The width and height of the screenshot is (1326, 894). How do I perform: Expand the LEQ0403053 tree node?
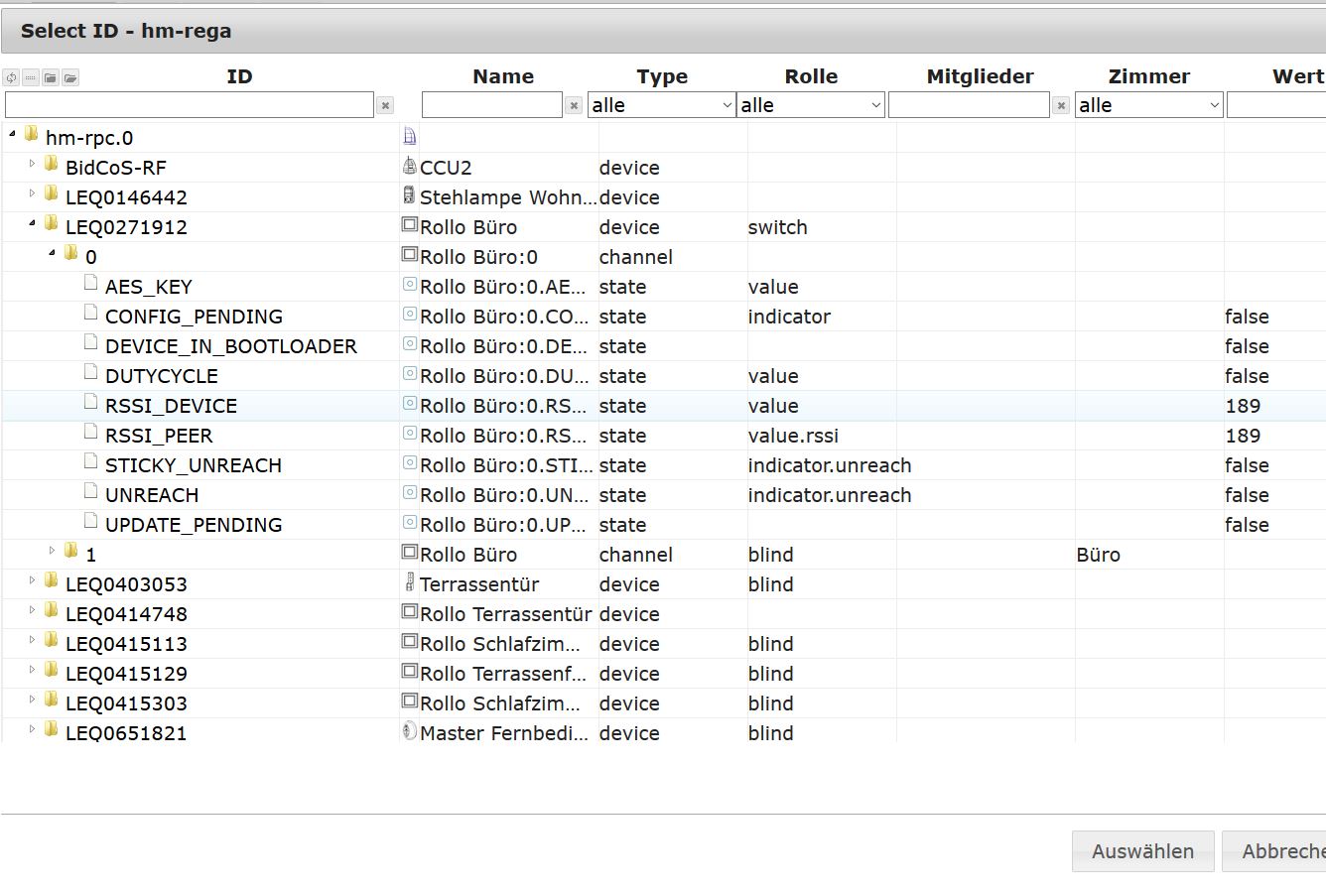click(x=32, y=579)
